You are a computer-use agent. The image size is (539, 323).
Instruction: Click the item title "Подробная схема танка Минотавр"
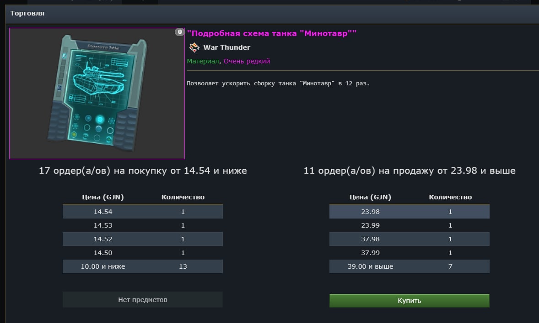[272, 33]
